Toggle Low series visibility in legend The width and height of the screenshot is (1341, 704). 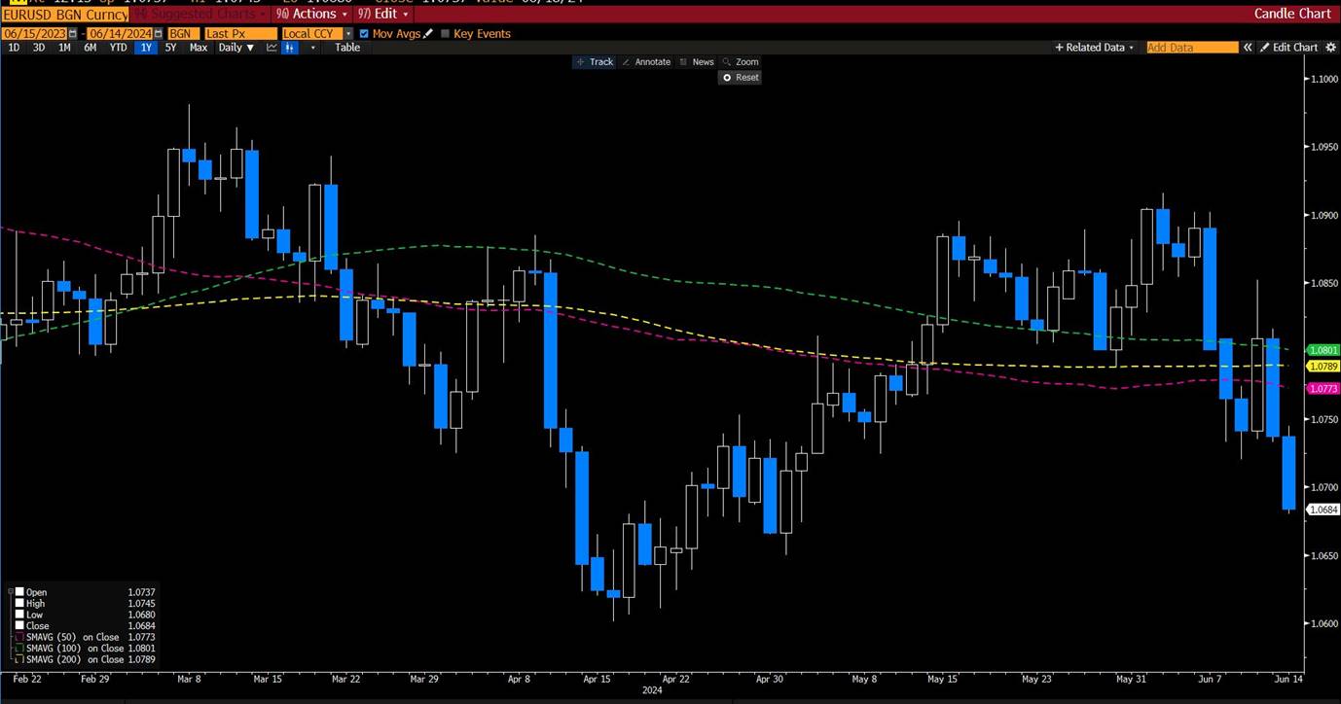pos(19,615)
